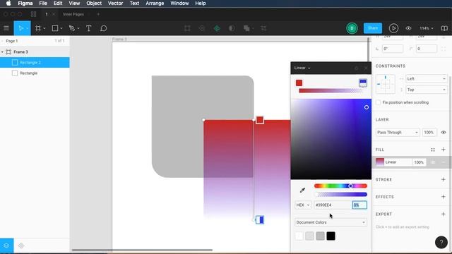Switch to the Inner Pages tab

click(x=73, y=14)
